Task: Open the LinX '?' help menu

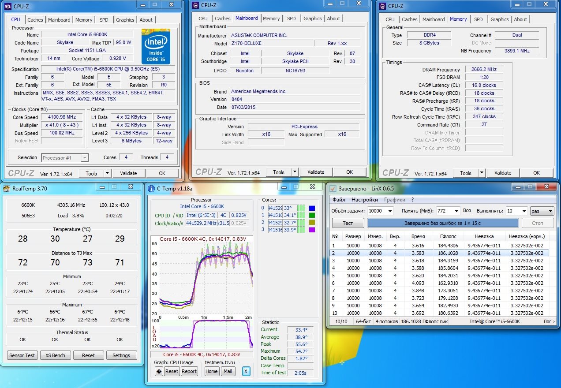Action: [x=412, y=200]
